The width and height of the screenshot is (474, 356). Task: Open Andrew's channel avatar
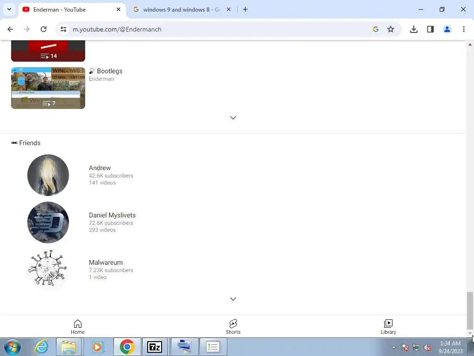pos(48,175)
